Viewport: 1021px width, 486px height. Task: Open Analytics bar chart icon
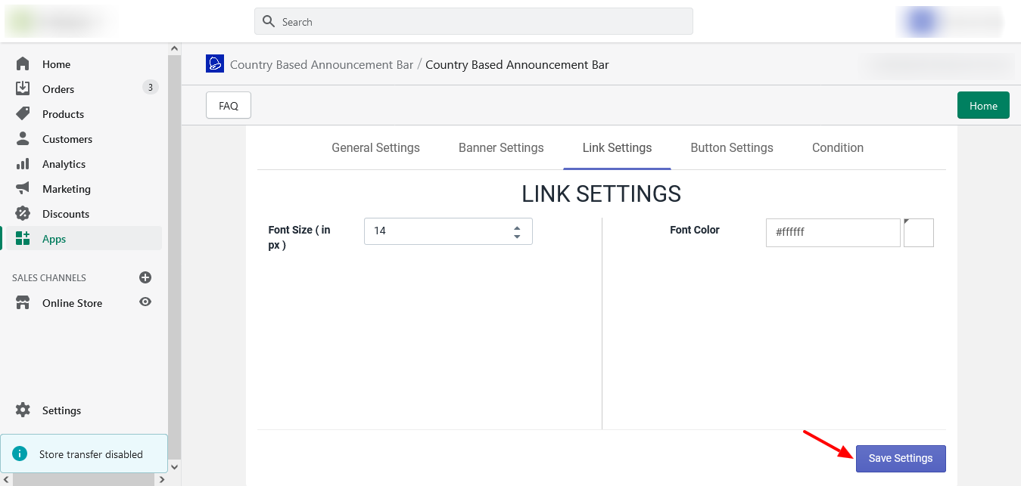pos(23,164)
